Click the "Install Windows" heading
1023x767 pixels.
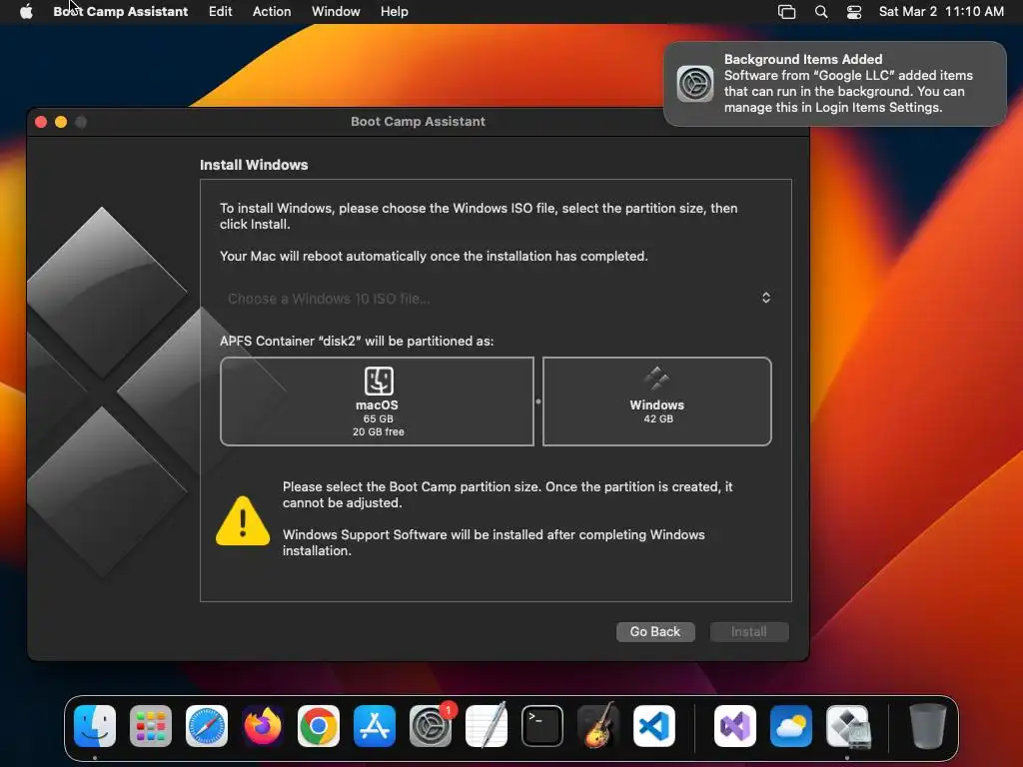pos(254,165)
